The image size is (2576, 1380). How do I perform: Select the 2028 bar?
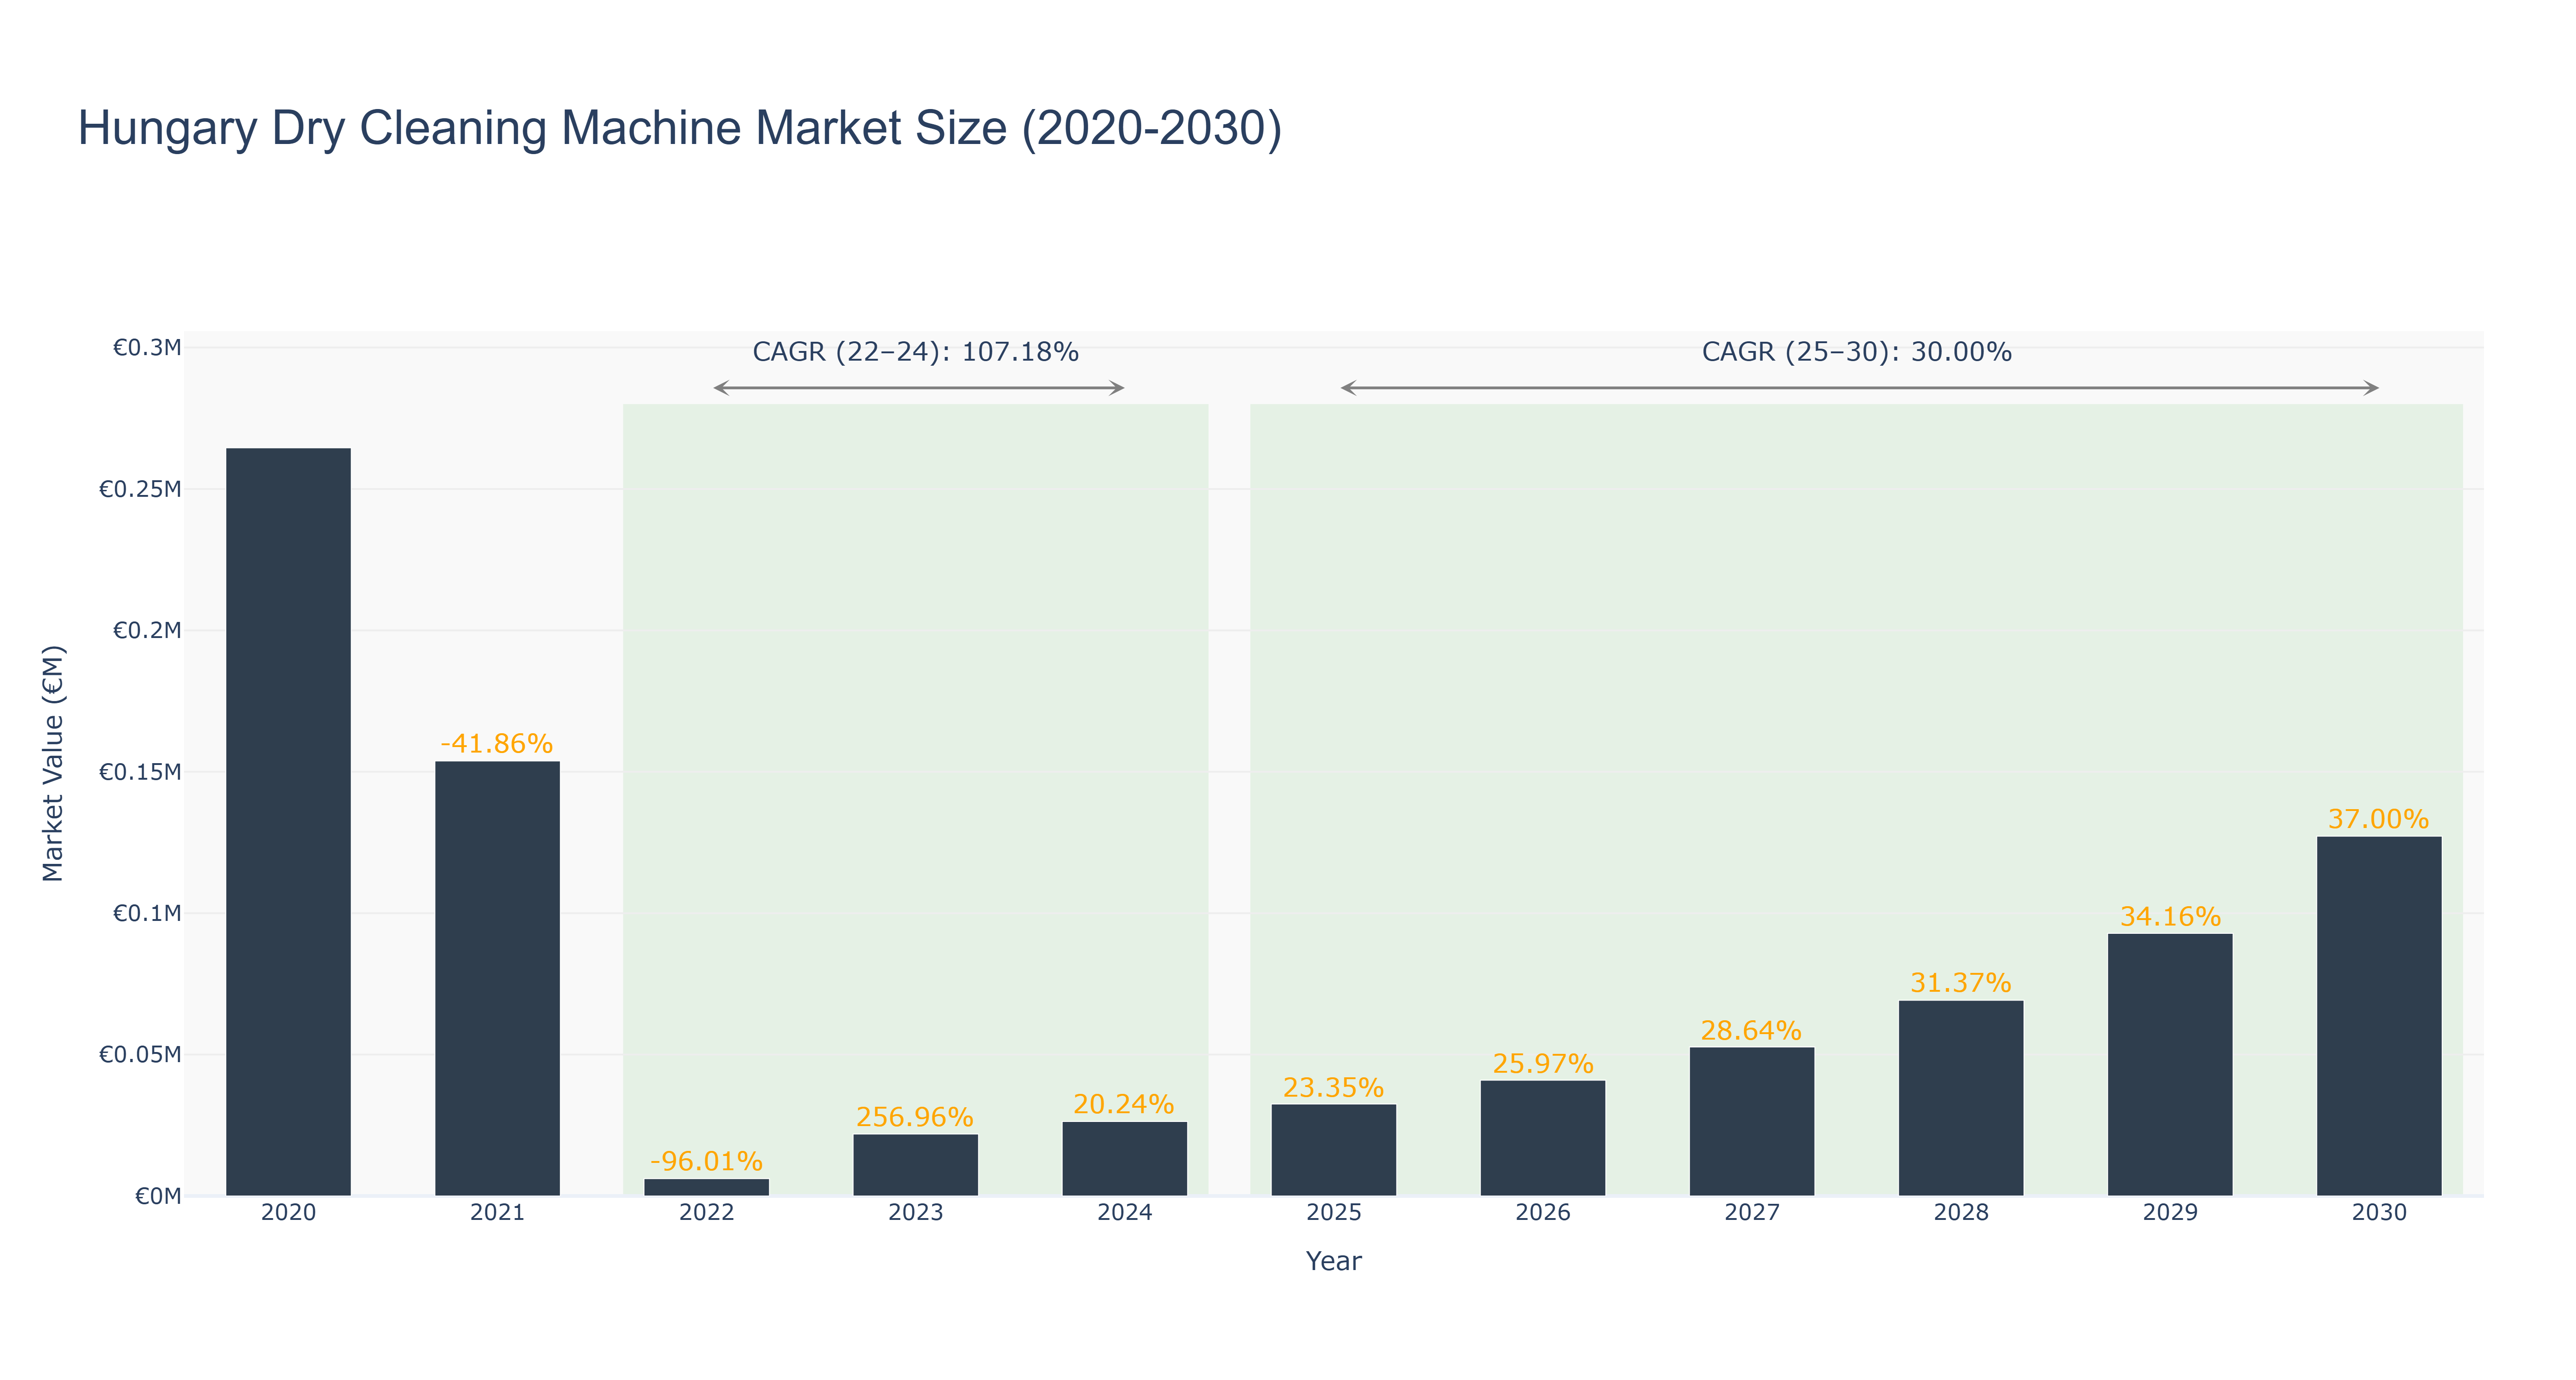pyautogui.click(x=1960, y=1098)
